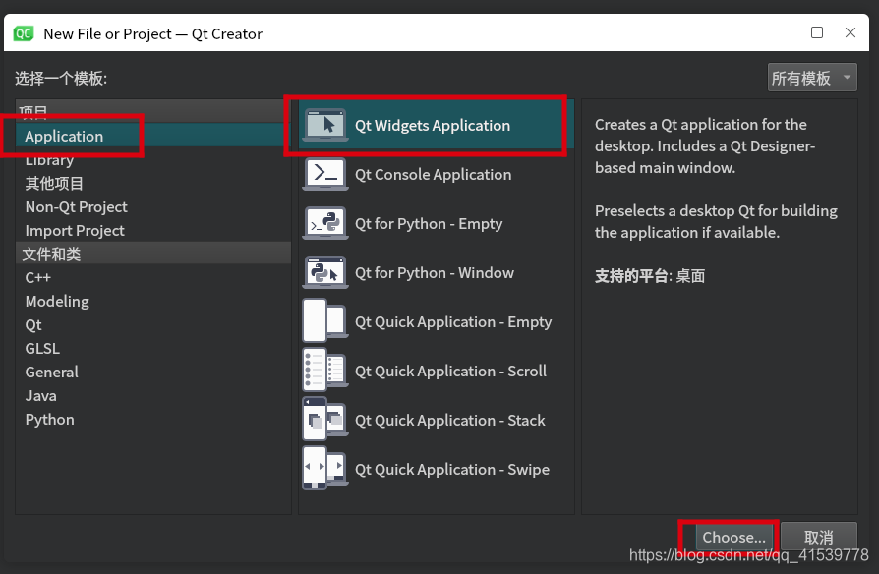Click the Qt Creator logo in the title bar
The height and width of the screenshot is (574, 879).
[x=24, y=32]
